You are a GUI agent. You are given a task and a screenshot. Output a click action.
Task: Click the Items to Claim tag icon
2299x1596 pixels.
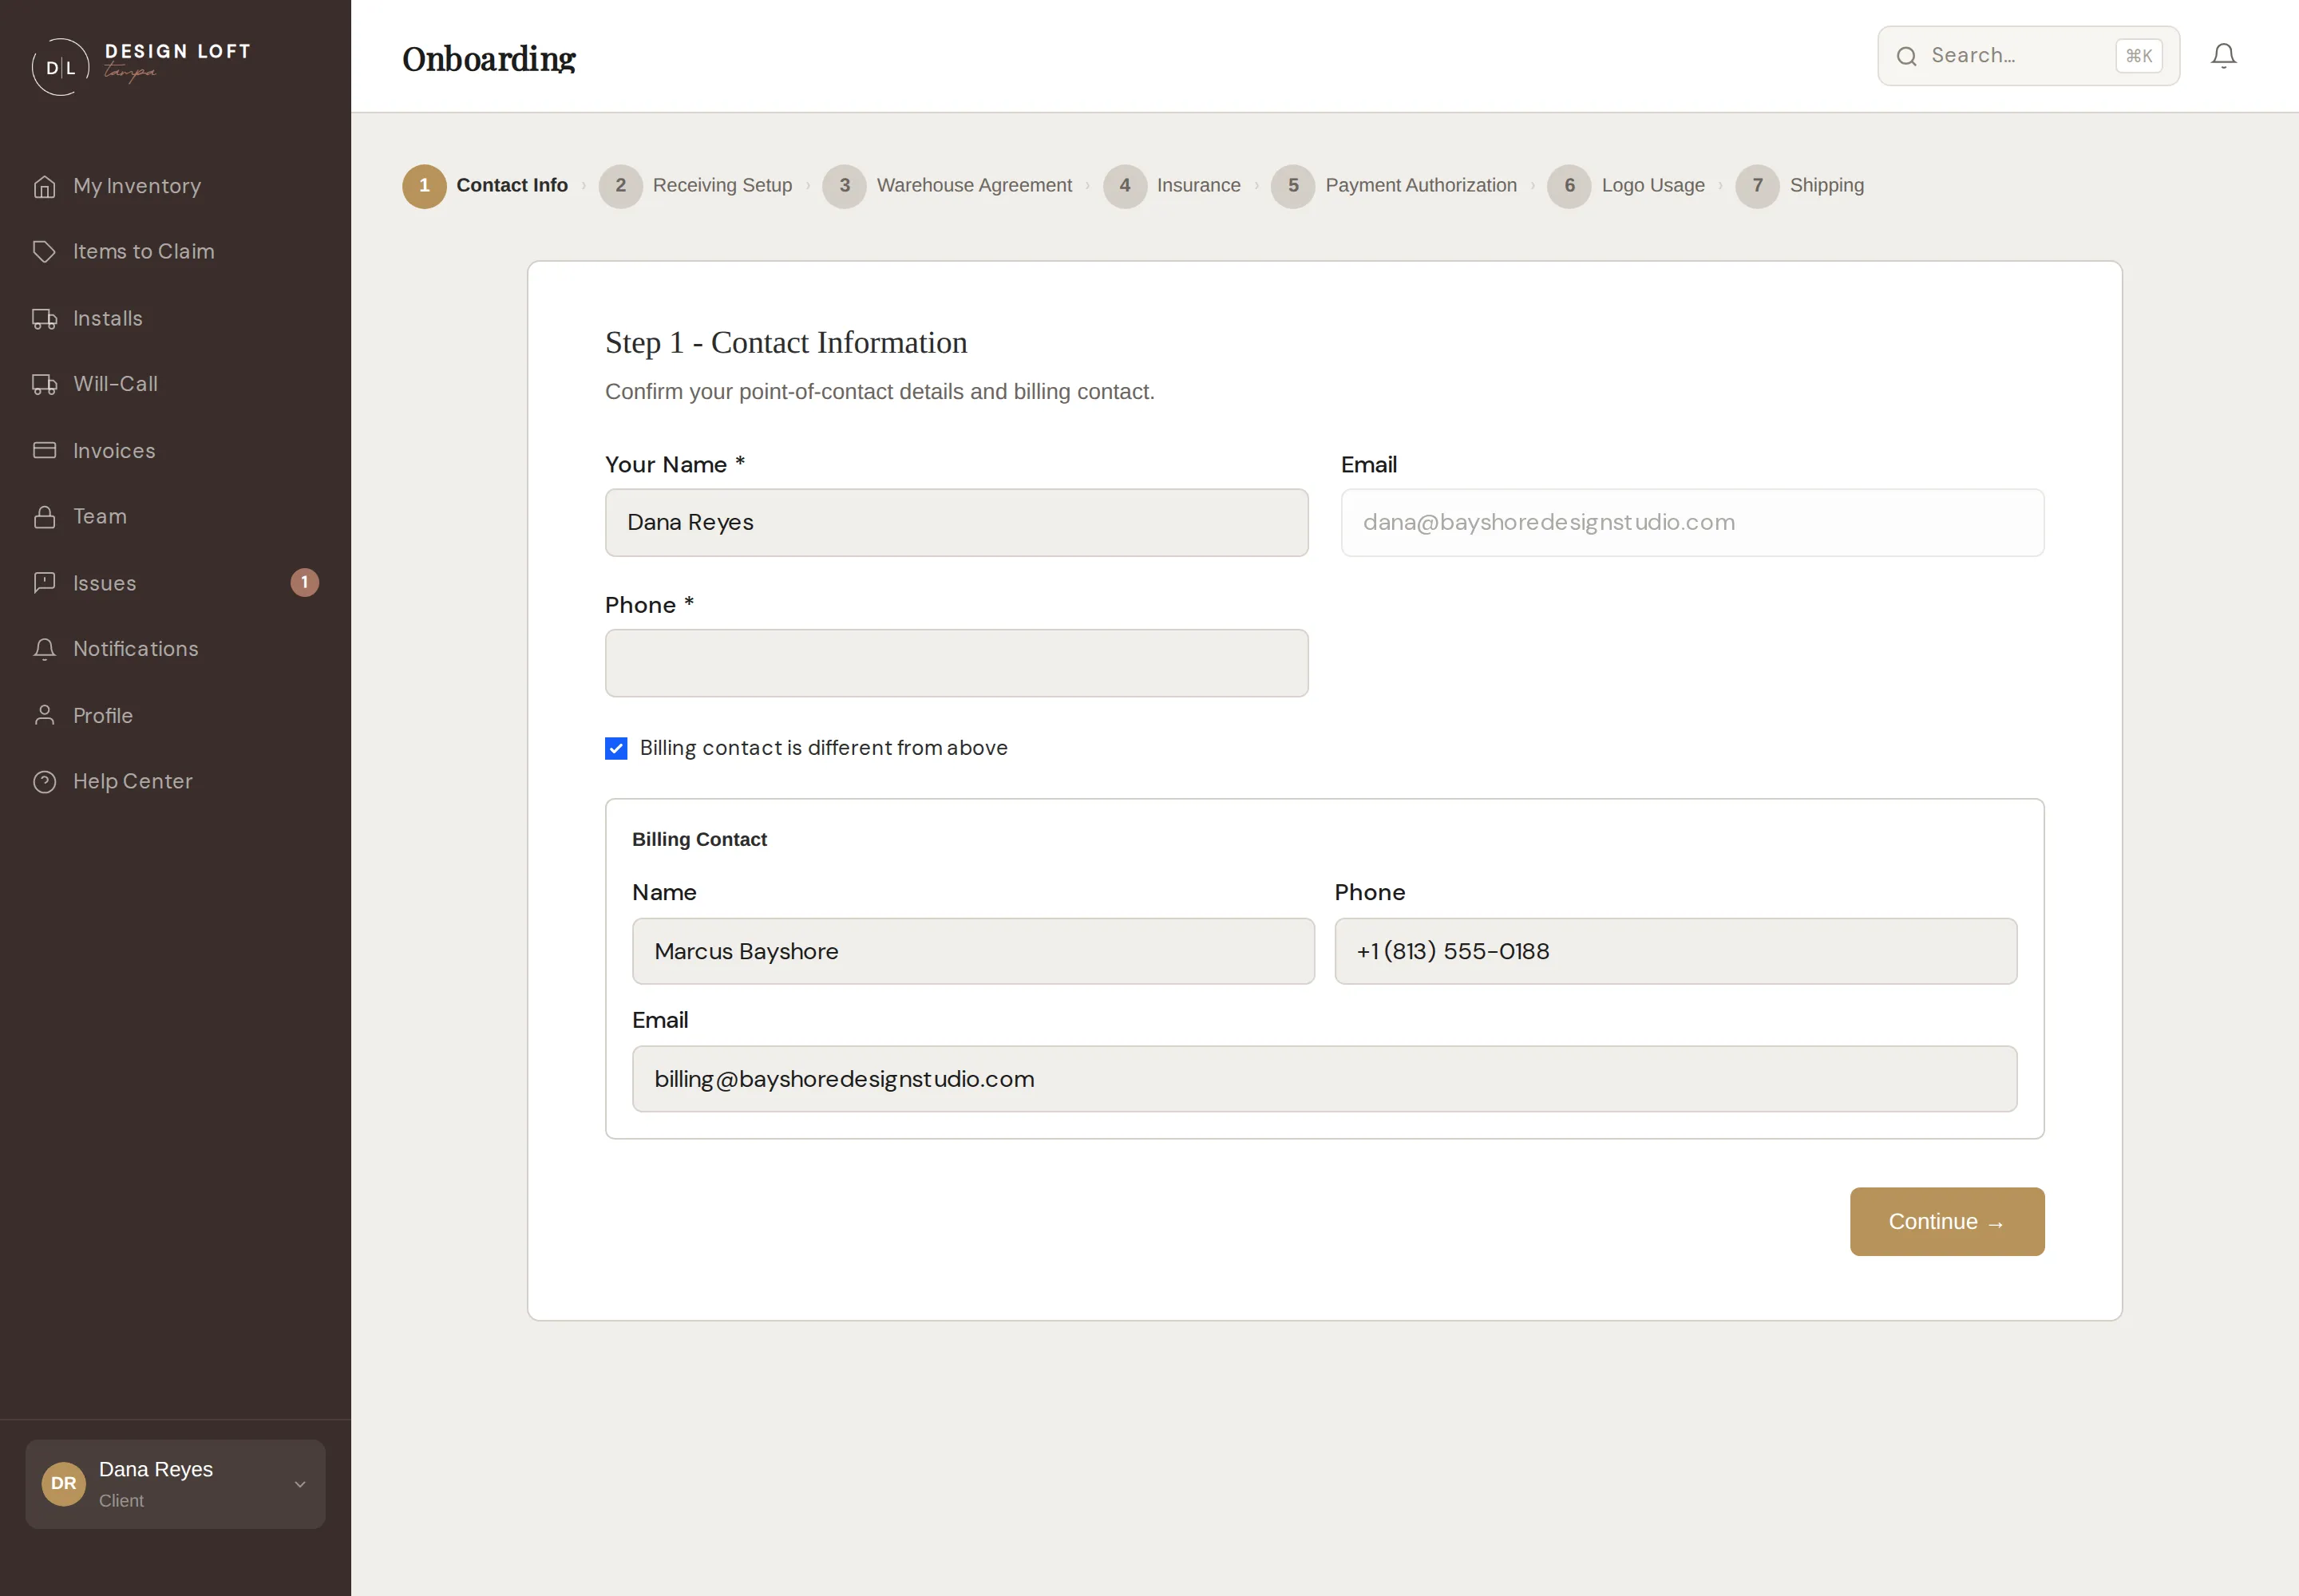point(44,251)
